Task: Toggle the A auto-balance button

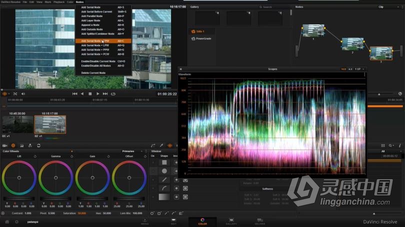Action: (3, 214)
